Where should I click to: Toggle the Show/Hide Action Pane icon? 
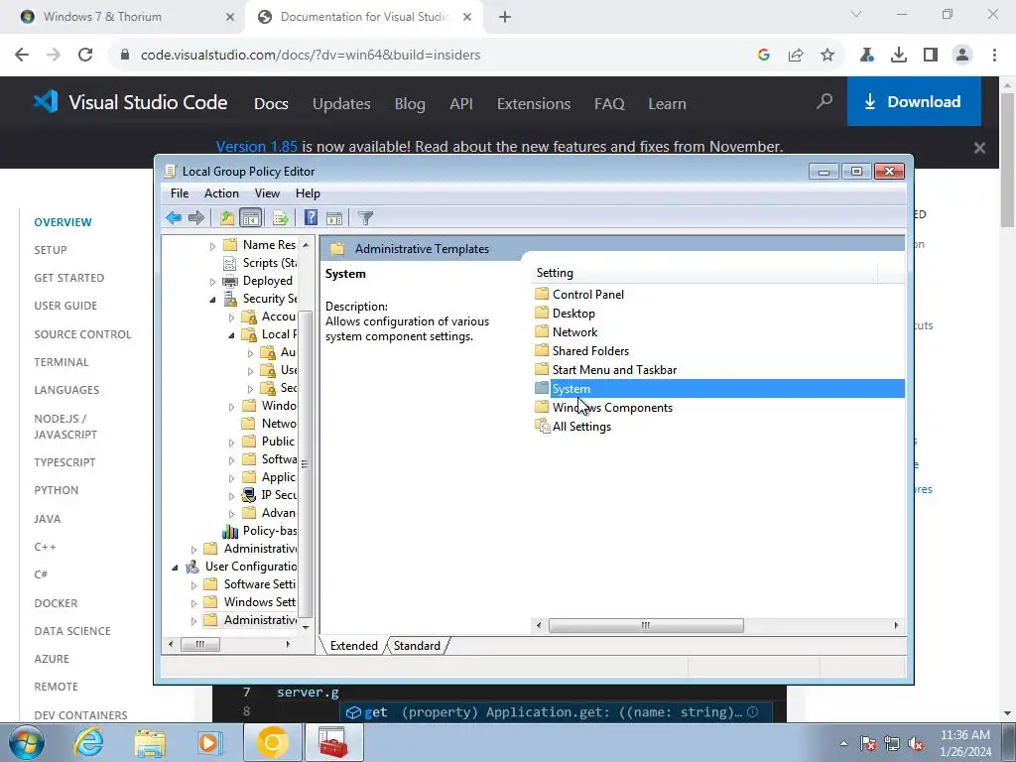tap(334, 217)
